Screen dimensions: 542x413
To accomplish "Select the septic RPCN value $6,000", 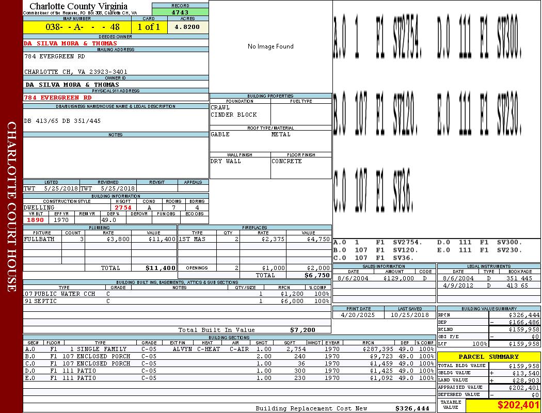I will [292, 301].
